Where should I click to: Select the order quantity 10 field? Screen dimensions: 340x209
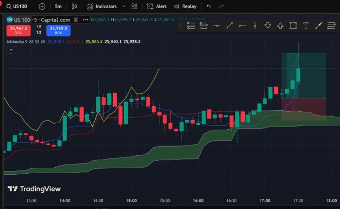click(39, 33)
